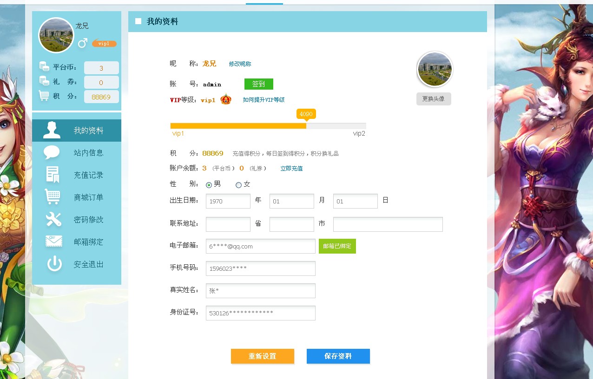
Task: Click the wrench tools icon for 密码修改
Action: pyautogui.click(x=53, y=219)
